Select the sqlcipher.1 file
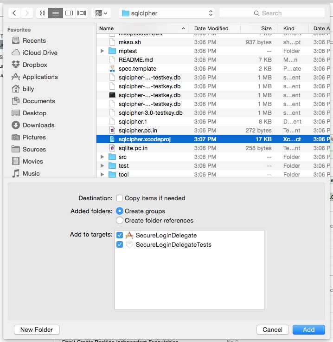 (x=213, y=121)
